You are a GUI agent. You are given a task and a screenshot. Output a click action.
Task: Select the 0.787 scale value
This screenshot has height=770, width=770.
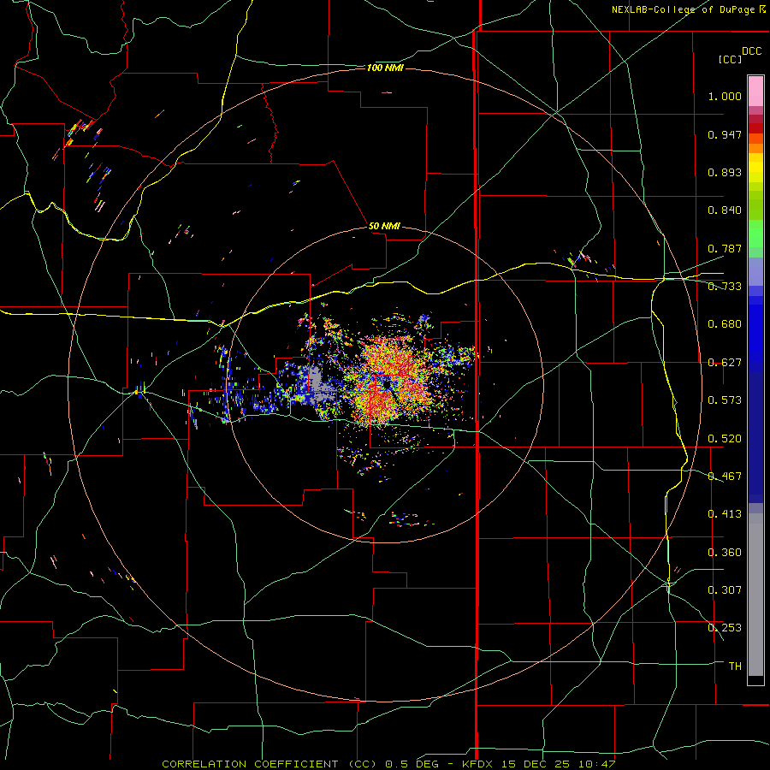click(725, 248)
